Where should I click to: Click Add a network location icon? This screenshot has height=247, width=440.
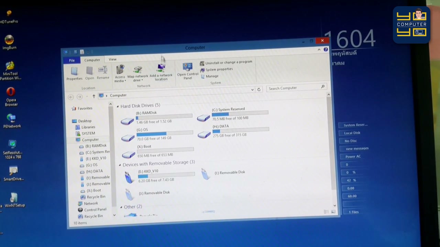[x=161, y=72]
